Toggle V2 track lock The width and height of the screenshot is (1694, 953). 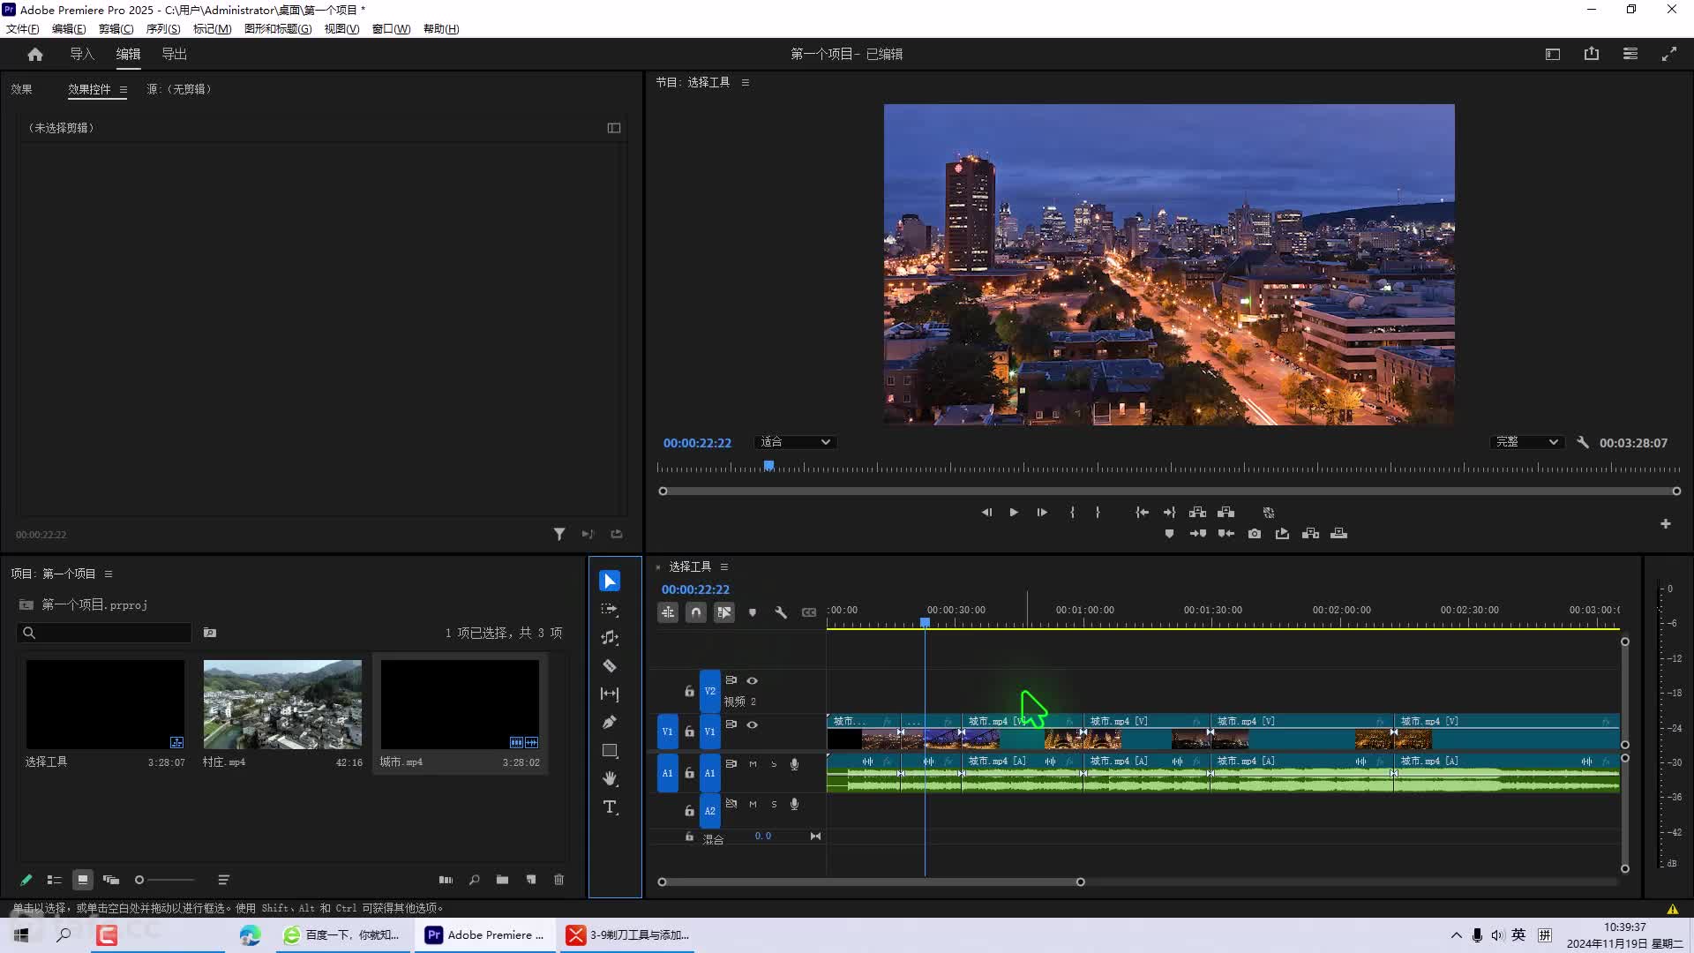pyautogui.click(x=689, y=692)
